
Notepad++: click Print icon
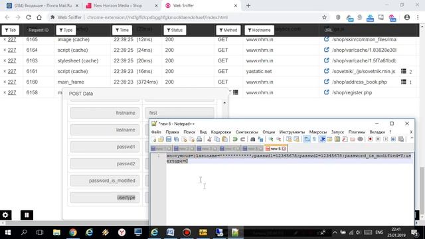pos(199,139)
